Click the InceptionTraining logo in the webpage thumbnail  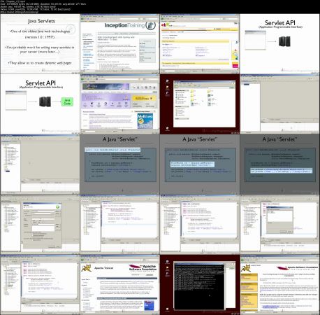pyautogui.click(x=130, y=25)
